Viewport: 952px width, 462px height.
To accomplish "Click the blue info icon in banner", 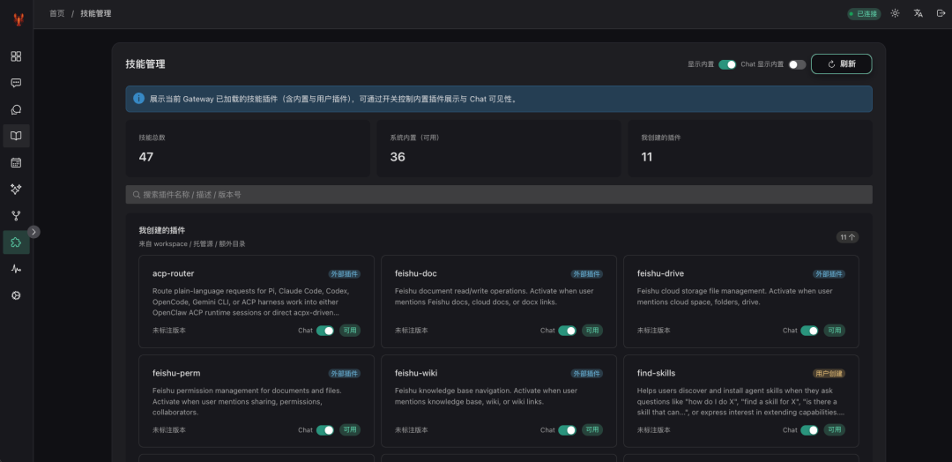I will pyautogui.click(x=139, y=99).
